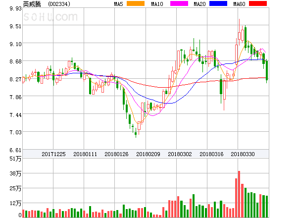Click the MA5 legend label
The height and width of the screenshot is (218, 297).
tap(118, 4)
